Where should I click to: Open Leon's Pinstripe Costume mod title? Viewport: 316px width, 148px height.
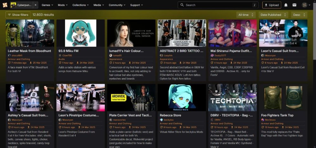click(x=79, y=115)
